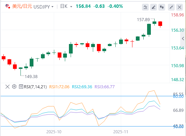Viewport: 186px width, 136px height.
Task: Click the 157.89 high price marker
Action: (x=143, y=20)
